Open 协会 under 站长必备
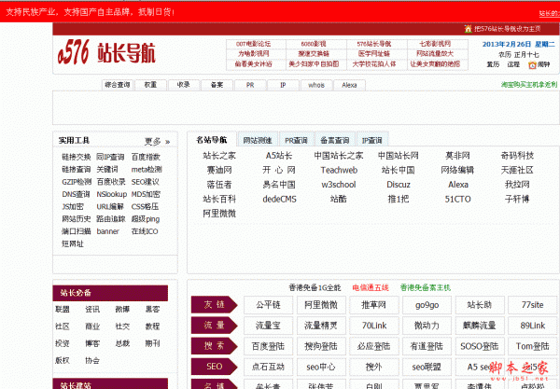This screenshot has height=389, width=560. (x=92, y=360)
